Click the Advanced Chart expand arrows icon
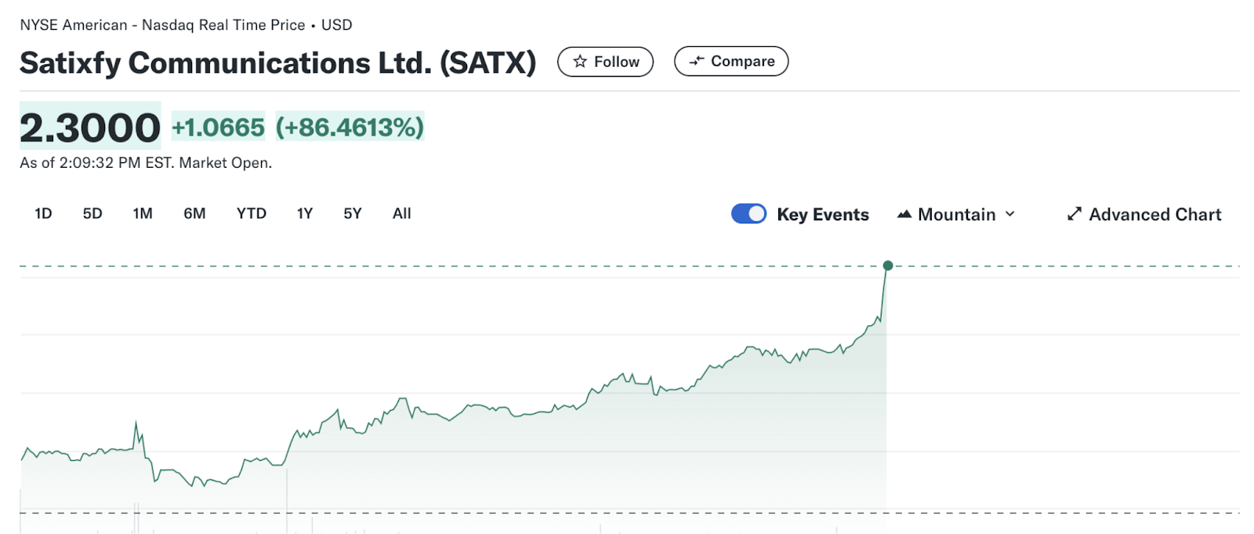 pos(1075,214)
